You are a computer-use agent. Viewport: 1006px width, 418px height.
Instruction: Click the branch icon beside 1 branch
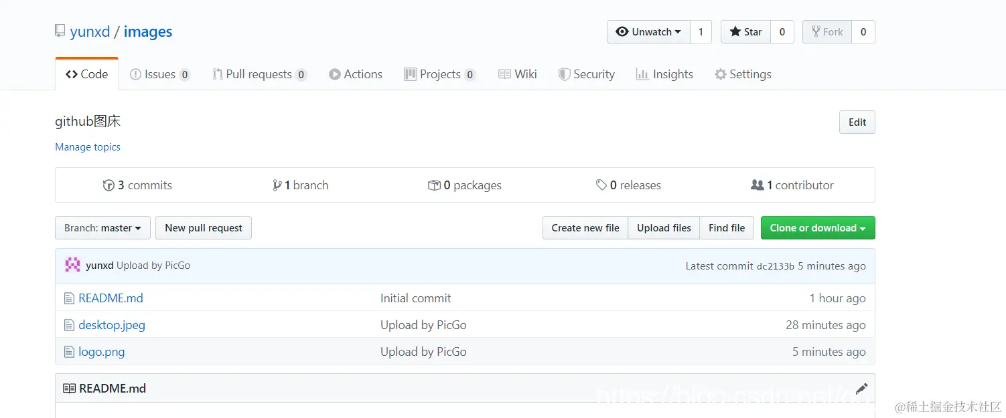click(x=277, y=185)
